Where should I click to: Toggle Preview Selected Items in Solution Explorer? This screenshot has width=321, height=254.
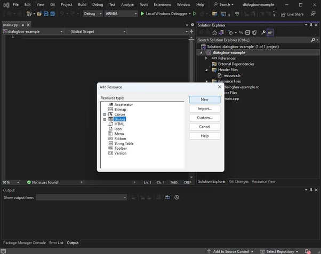[x=270, y=32]
